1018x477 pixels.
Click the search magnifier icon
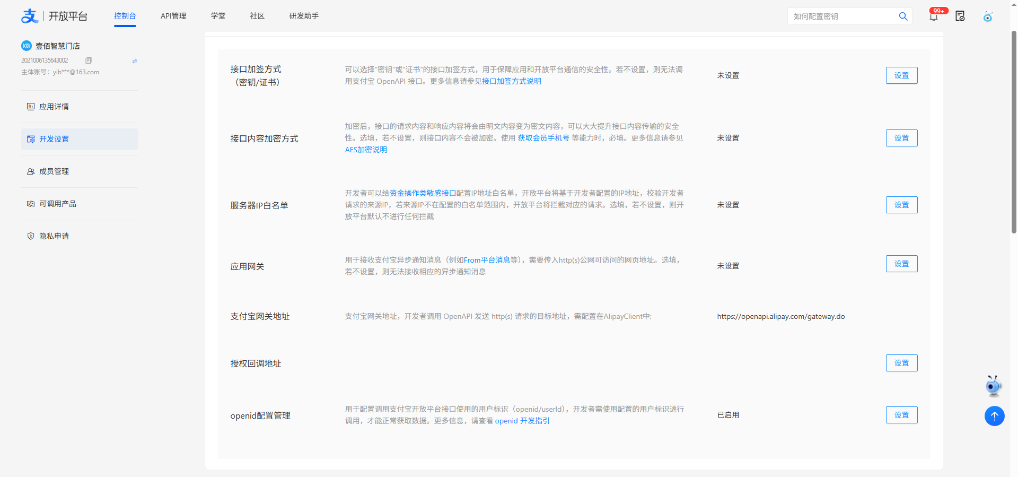click(903, 16)
